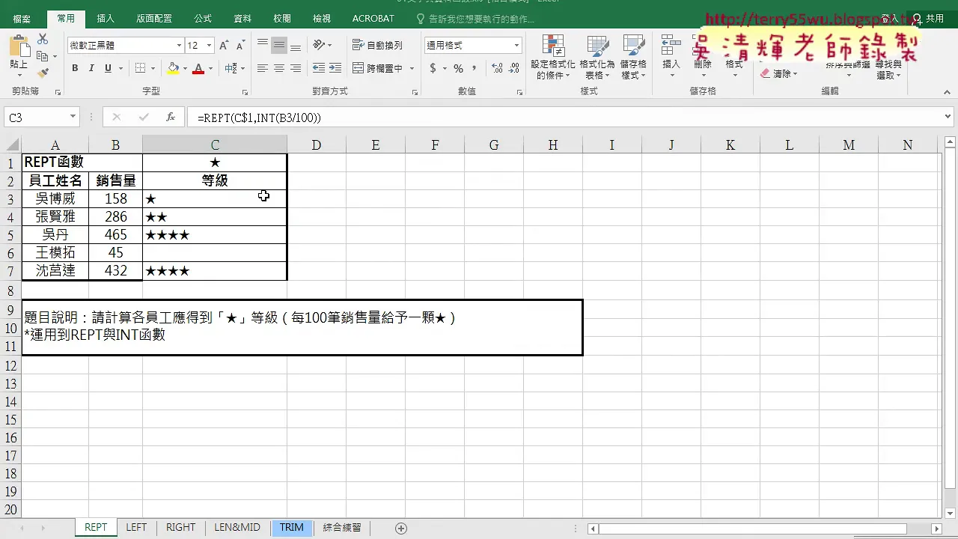
Task: Apply comma style format
Action: click(474, 68)
